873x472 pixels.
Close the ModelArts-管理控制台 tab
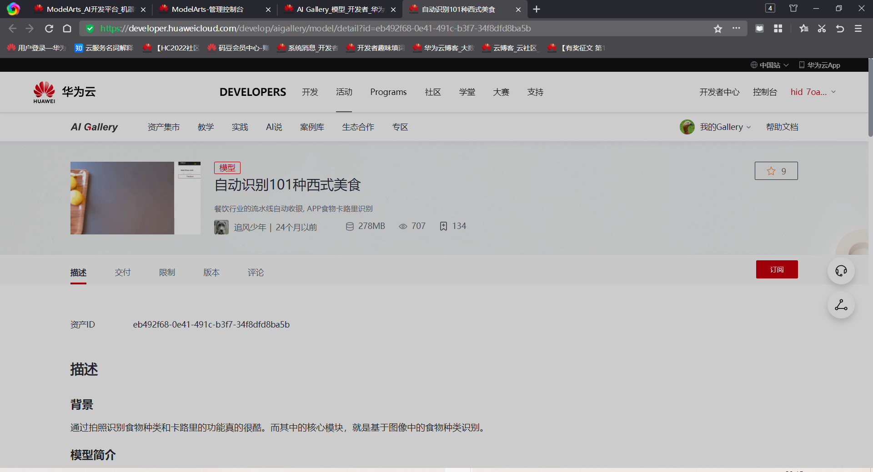click(x=268, y=10)
